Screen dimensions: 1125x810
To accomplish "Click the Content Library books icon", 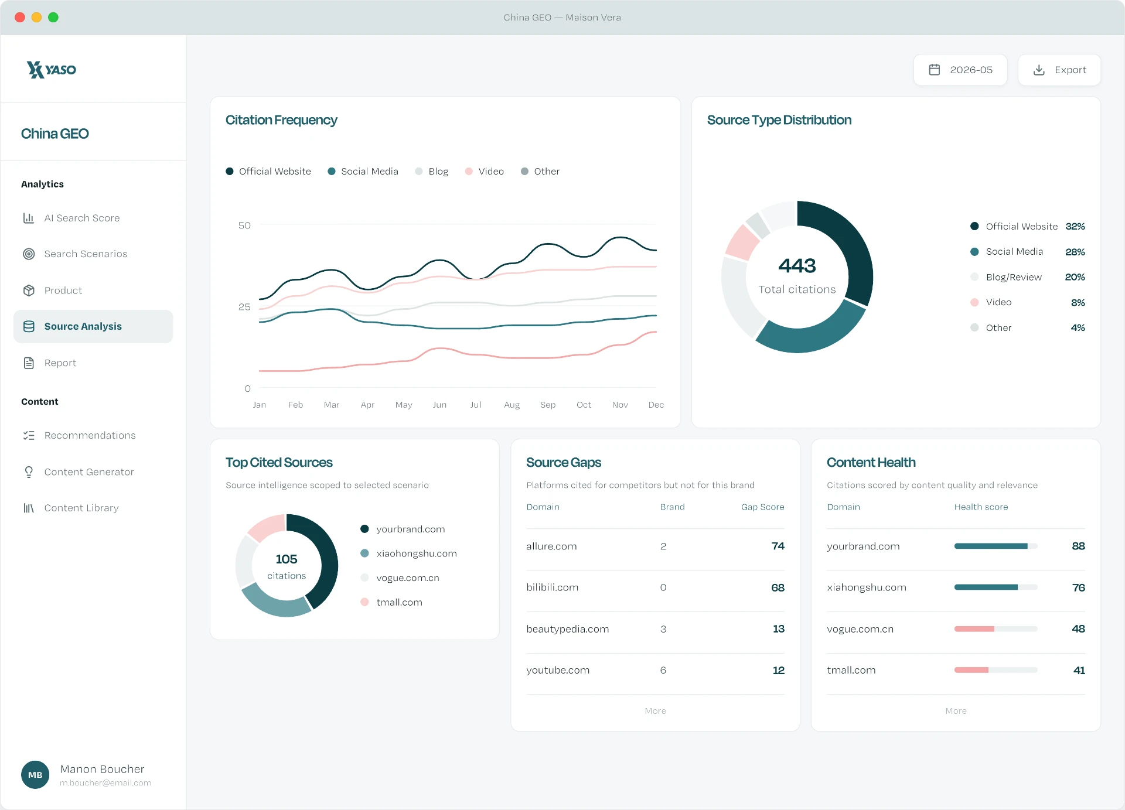I will point(29,508).
